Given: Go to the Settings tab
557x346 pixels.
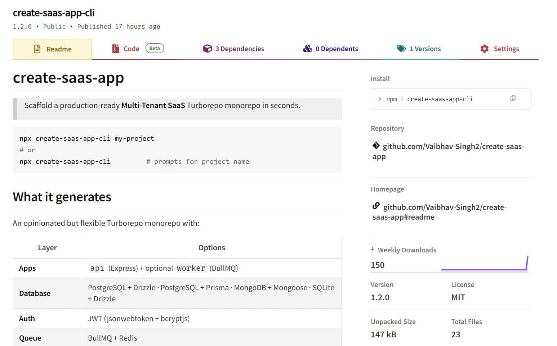Looking at the screenshot, I should click(500, 49).
